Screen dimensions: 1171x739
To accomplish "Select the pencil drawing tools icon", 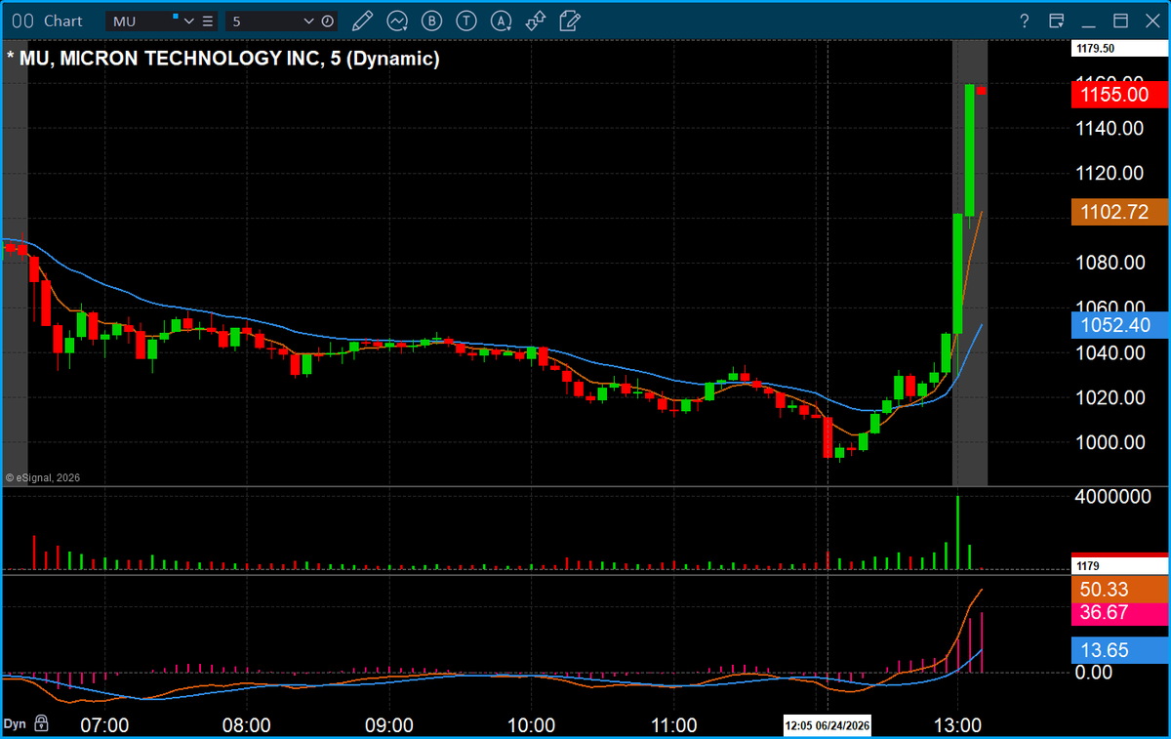I will point(362,21).
